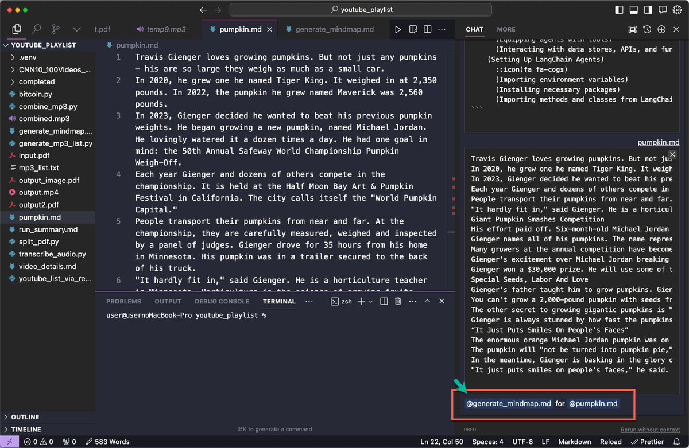This screenshot has width=689, height=448.
Task: Open editor more actions ellipsis
Action: pos(442,29)
